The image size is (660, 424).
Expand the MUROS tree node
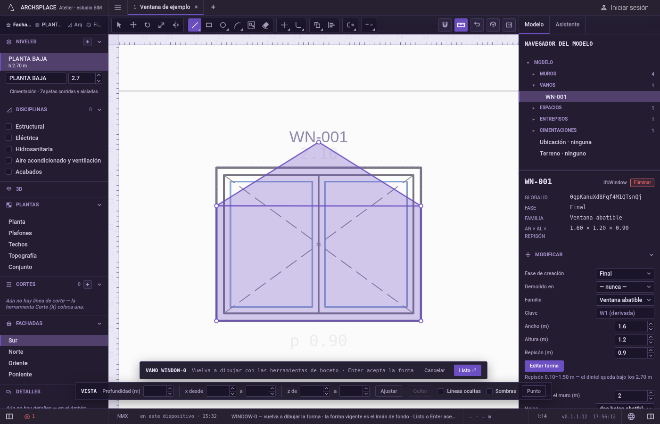tap(534, 74)
